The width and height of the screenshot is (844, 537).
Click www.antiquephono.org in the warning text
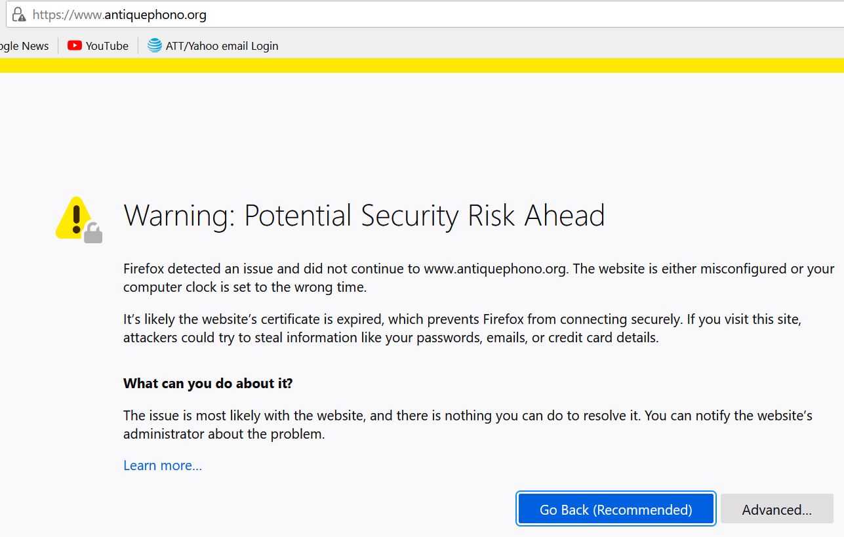pos(494,269)
